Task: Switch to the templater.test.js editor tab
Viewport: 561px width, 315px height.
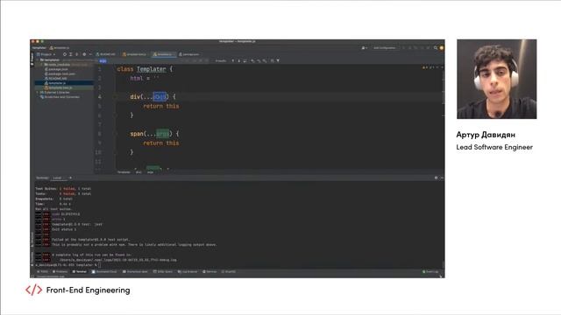Action: click(134, 54)
